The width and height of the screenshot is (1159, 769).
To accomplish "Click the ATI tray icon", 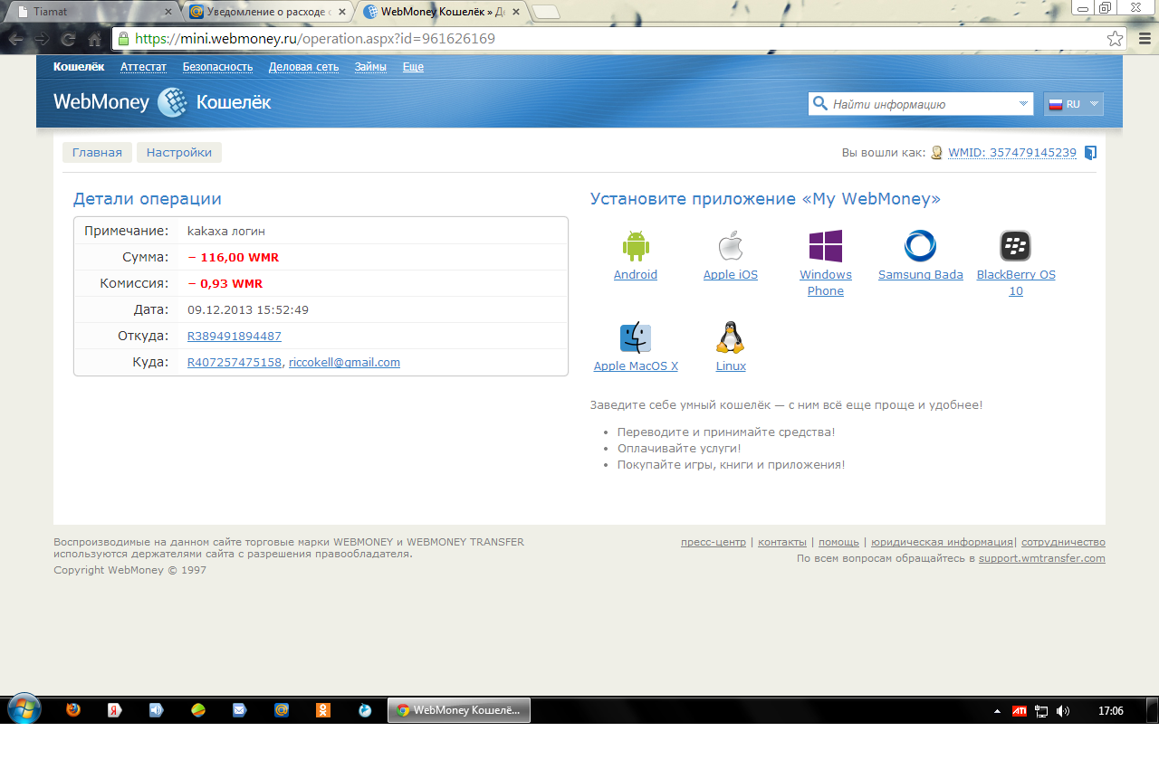I will click(x=1019, y=711).
